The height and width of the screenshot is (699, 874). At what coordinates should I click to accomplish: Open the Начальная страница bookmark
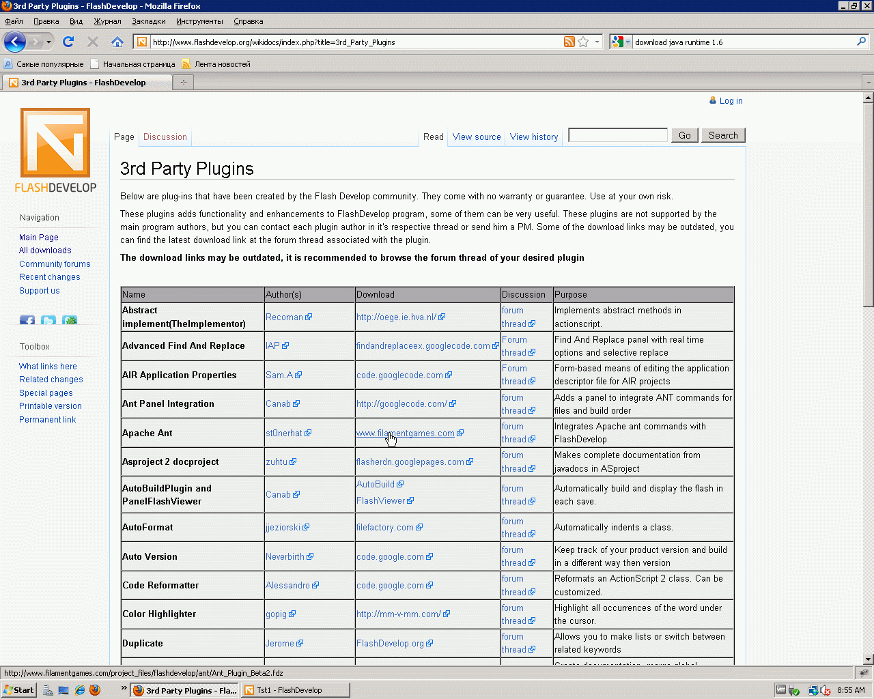pos(132,64)
